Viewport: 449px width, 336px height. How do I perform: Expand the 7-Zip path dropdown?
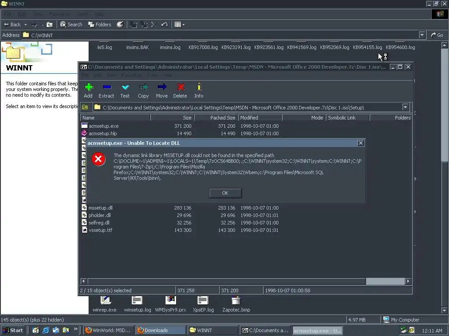pos(405,107)
